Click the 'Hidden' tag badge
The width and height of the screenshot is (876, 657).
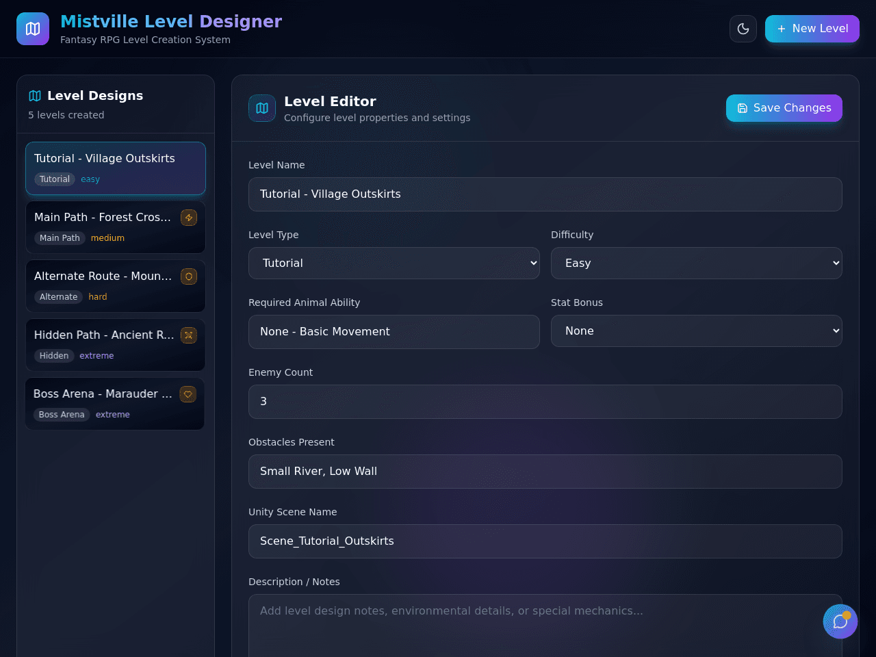(54, 356)
